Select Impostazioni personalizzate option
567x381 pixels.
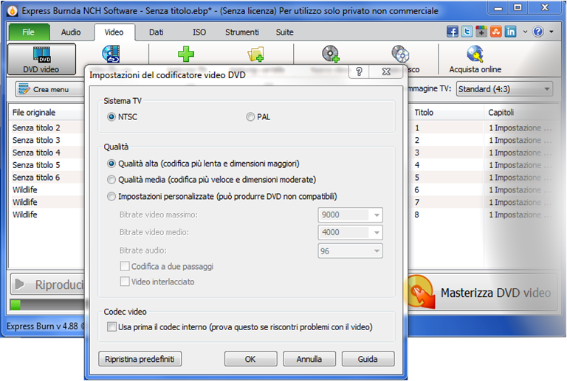click(x=222, y=196)
